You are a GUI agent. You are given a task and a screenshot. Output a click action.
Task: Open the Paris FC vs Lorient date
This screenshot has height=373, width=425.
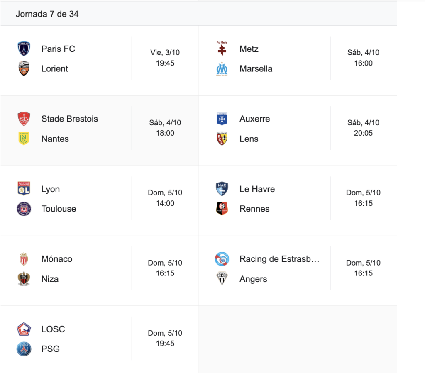(165, 53)
